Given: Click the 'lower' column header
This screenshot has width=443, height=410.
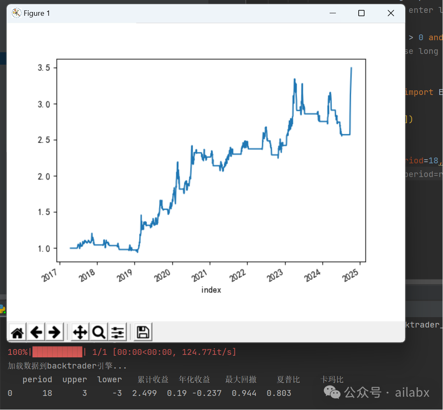Looking at the screenshot, I should pyautogui.click(x=109, y=379).
